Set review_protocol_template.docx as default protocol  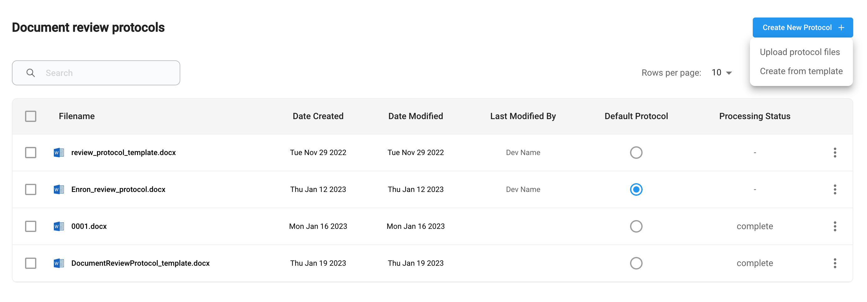(636, 153)
